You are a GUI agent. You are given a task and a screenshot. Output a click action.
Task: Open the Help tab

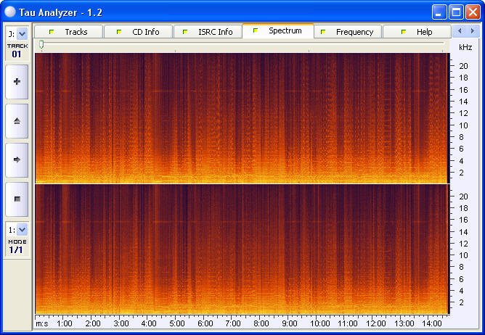point(417,32)
